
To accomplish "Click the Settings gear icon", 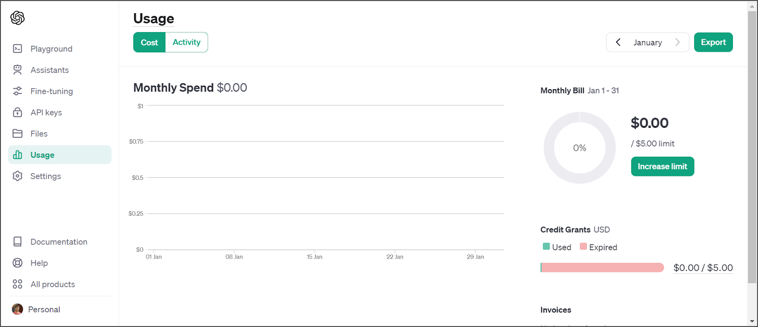I will coord(17,176).
